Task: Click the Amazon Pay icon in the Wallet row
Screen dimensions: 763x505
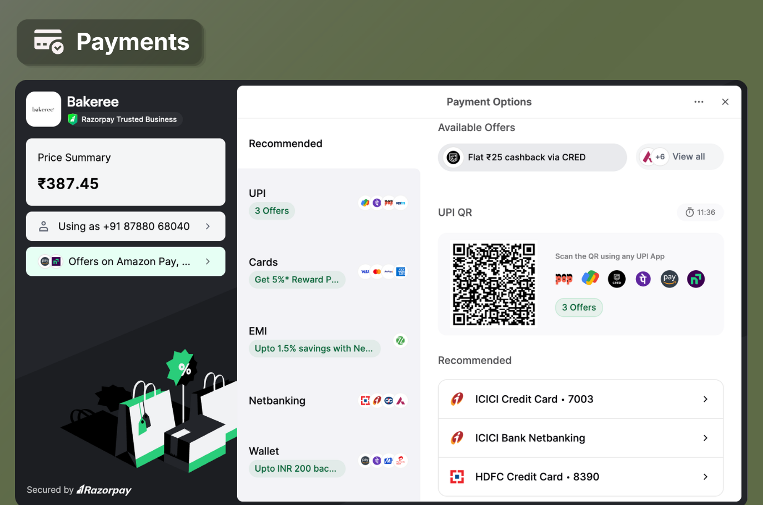Action: [x=365, y=461]
